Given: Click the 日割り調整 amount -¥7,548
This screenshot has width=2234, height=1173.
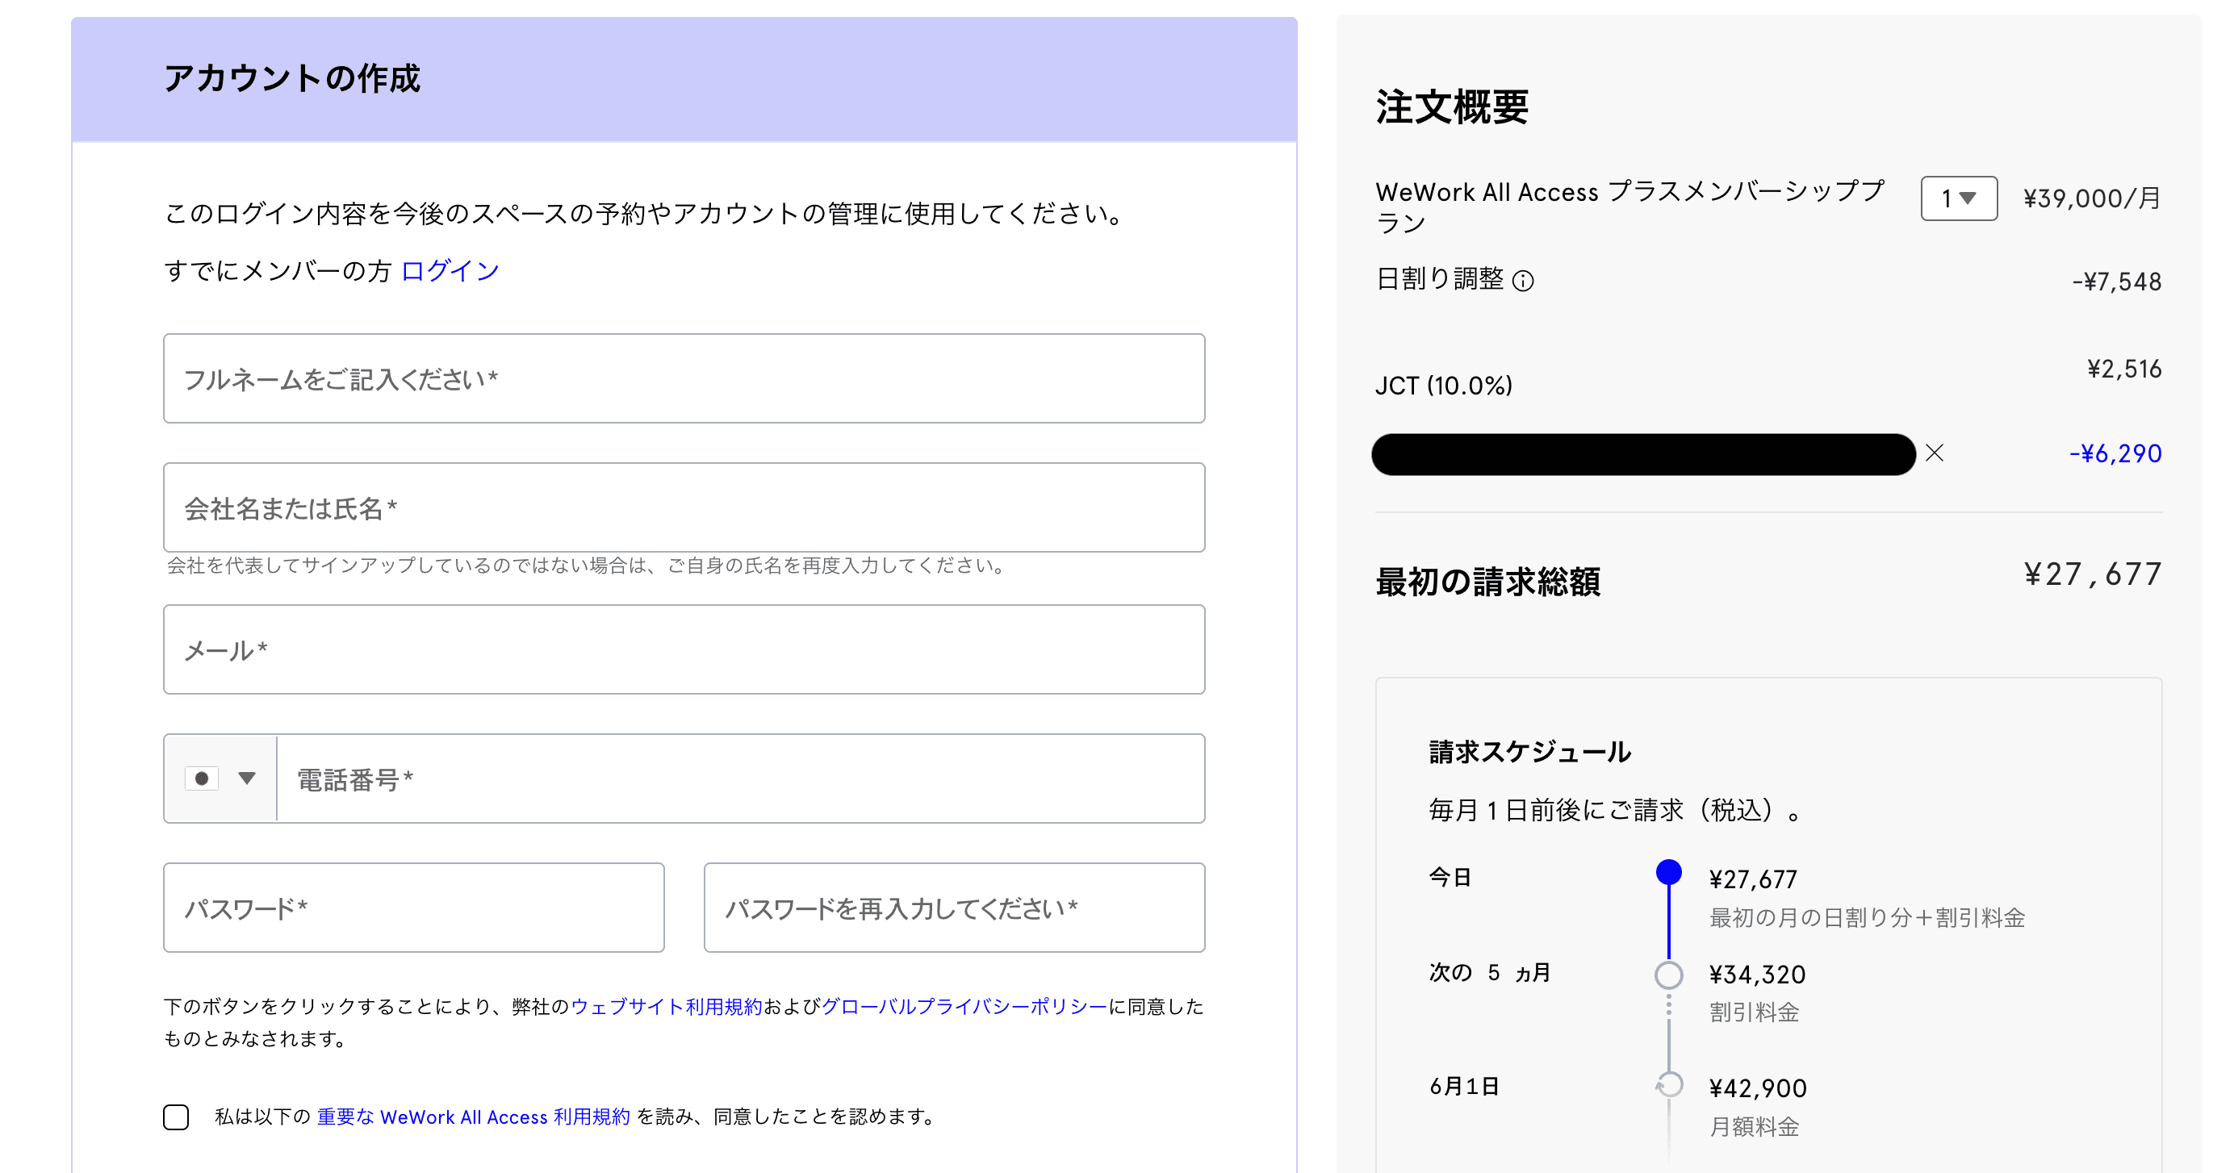Looking at the screenshot, I should coord(2117,282).
